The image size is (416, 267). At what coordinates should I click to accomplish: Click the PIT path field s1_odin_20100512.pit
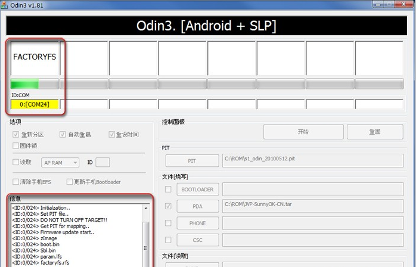click(x=313, y=160)
